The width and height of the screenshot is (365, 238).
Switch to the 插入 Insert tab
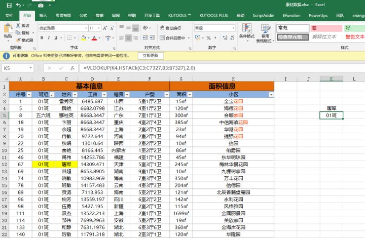pos(43,16)
